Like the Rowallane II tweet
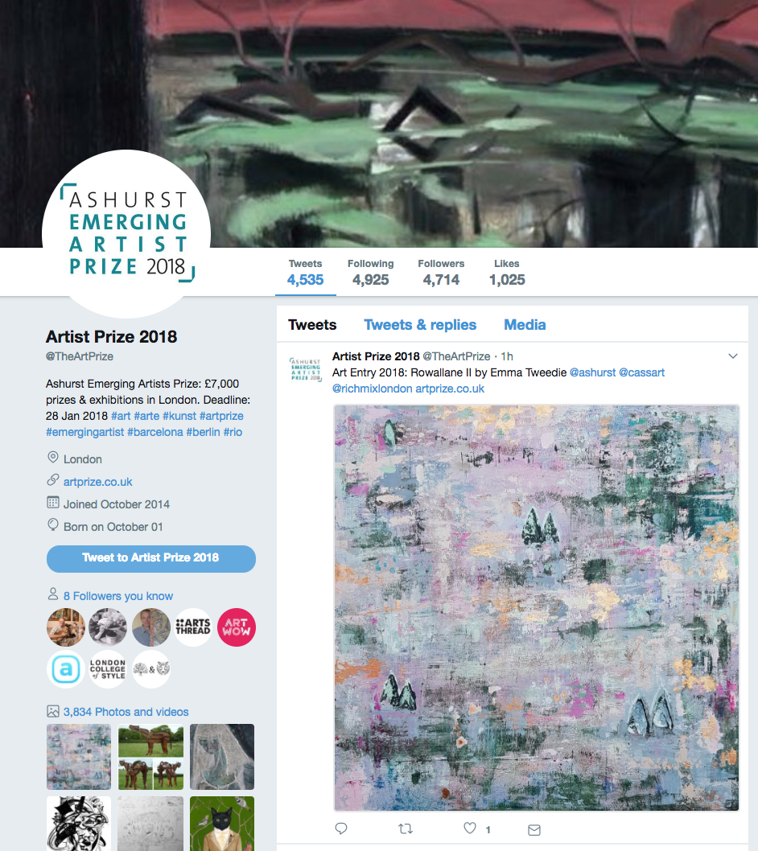This screenshot has width=758, height=851. pyautogui.click(x=470, y=828)
